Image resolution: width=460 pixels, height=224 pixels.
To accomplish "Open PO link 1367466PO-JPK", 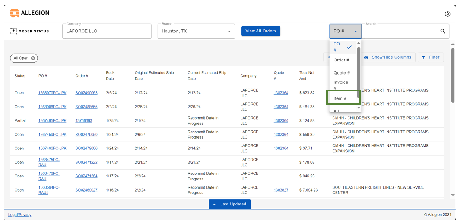I will tap(53, 148).
